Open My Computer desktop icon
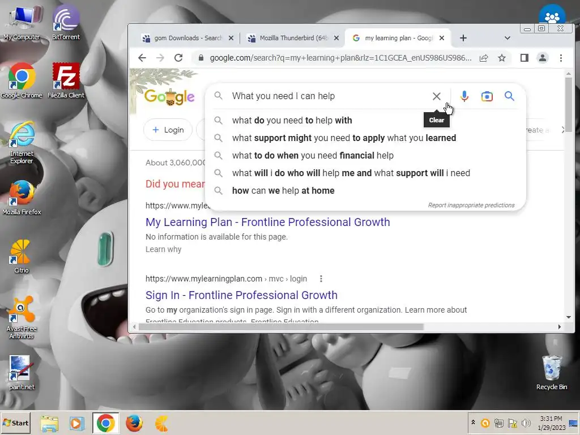Screen dimensions: 580x435 (x=22, y=23)
